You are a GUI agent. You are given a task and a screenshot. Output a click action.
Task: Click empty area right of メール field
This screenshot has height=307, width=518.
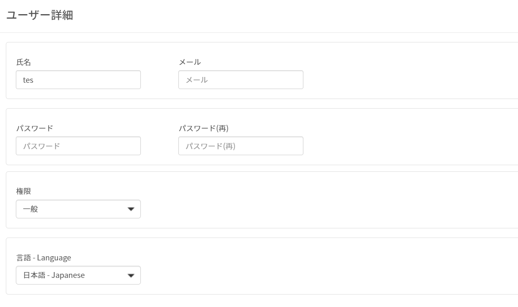point(410,79)
